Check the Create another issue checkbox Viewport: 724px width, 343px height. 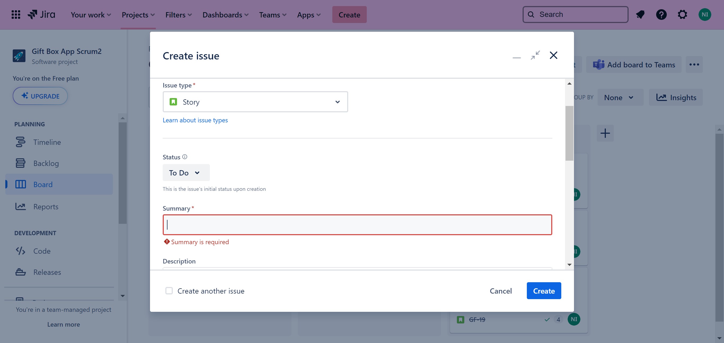(x=169, y=291)
